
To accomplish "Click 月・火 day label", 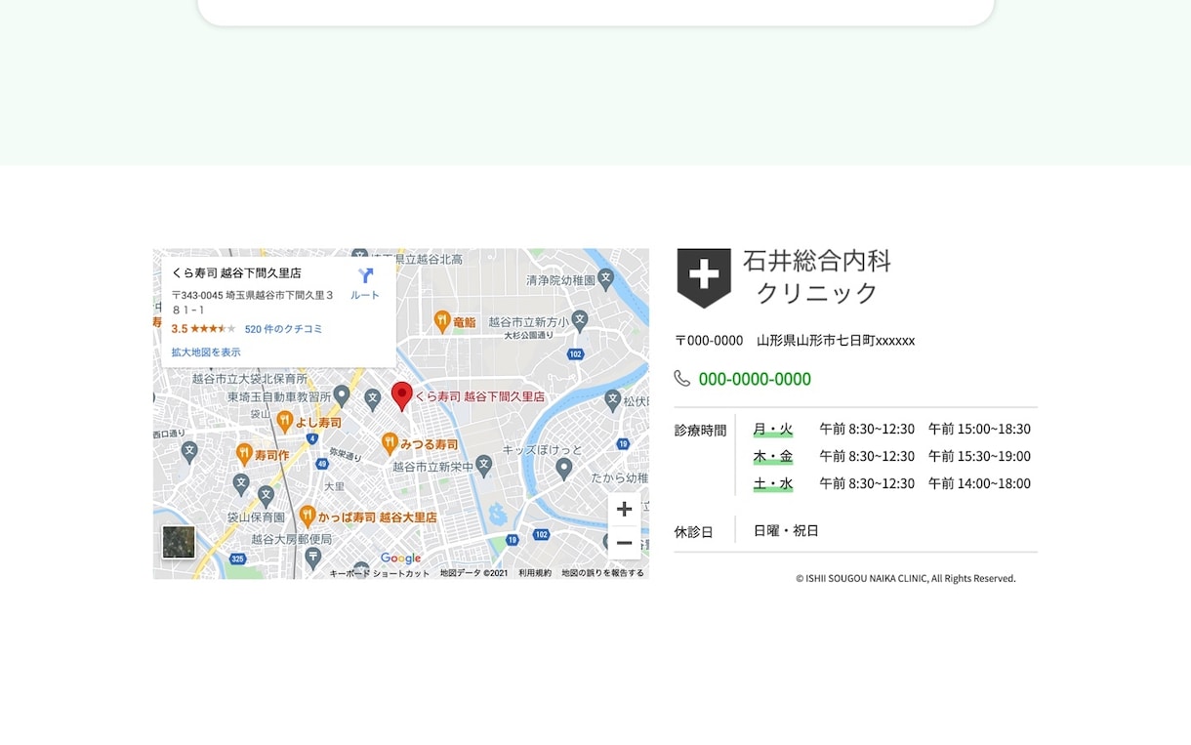I will pos(773,429).
